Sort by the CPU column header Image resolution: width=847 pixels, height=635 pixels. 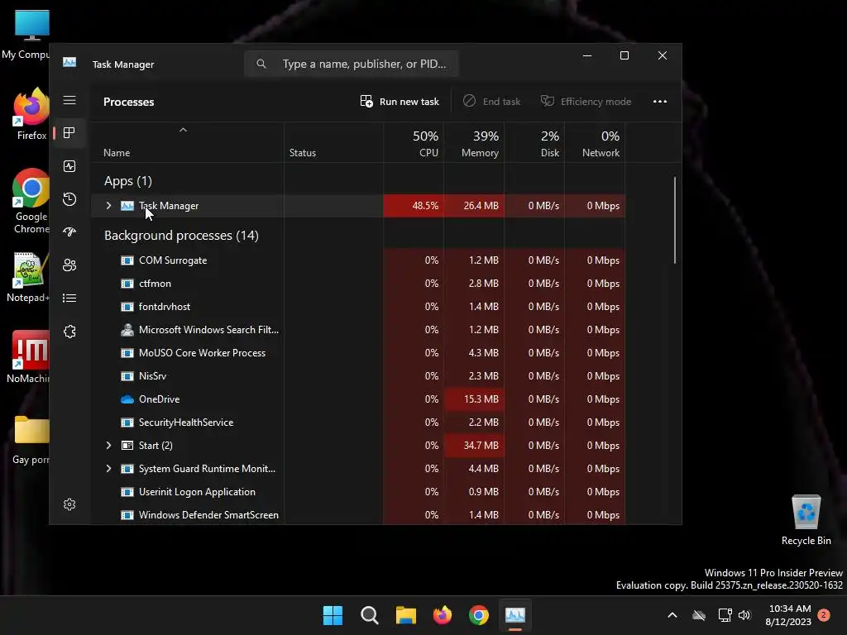point(414,143)
